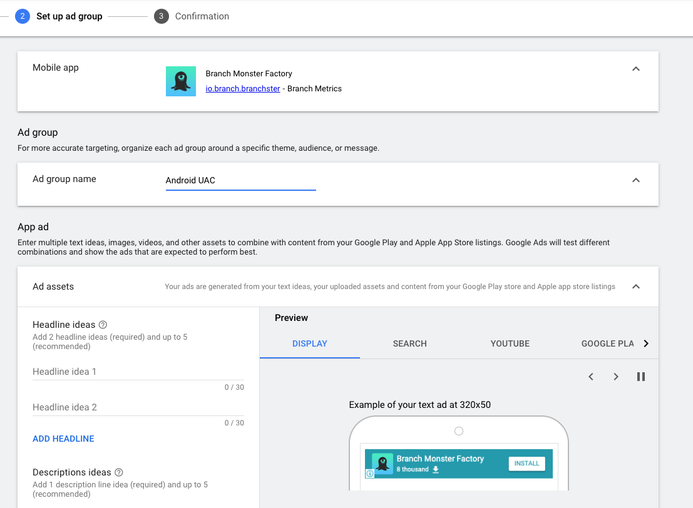Image resolution: width=693 pixels, height=508 pixels.
Task: Click the preview ad app thumbnail
Action: click(382, 464)
